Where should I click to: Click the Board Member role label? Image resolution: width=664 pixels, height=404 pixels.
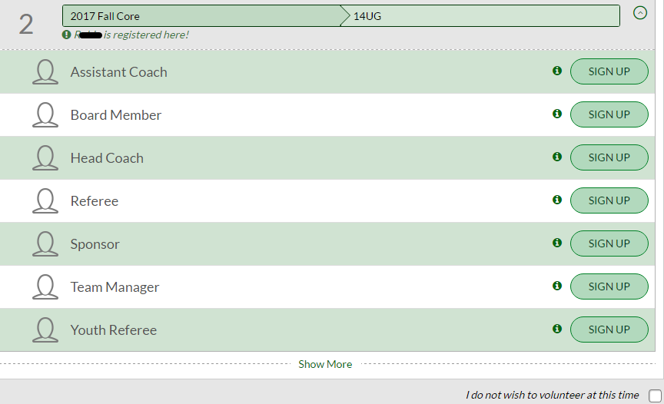pyautogui.click(x=115, y=115)
